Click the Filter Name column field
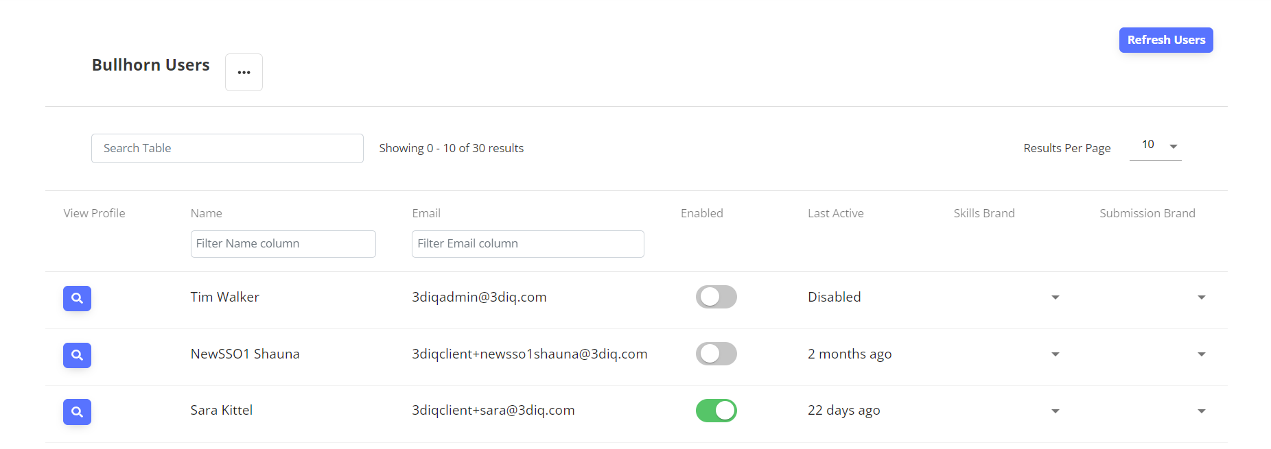 click(283, 244)
